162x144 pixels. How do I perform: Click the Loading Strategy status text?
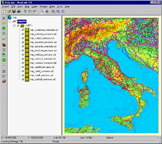[x=12, y=141]
